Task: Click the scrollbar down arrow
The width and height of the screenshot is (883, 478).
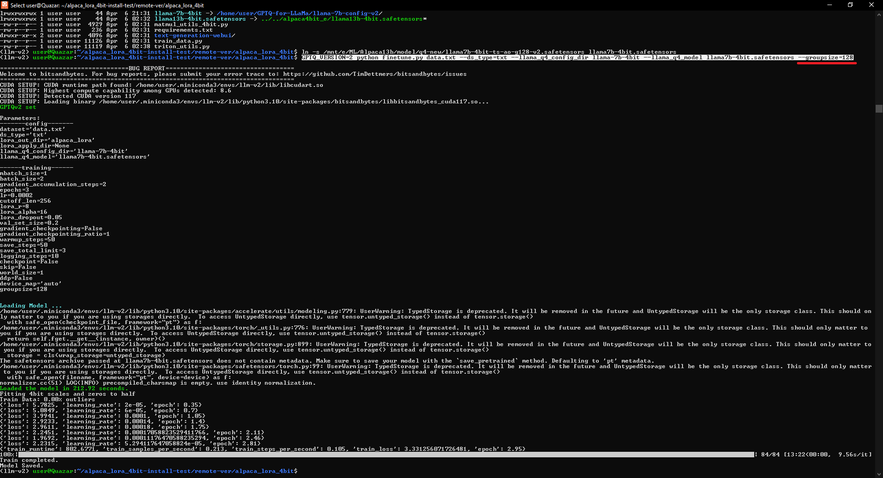Action: (879, 474)
